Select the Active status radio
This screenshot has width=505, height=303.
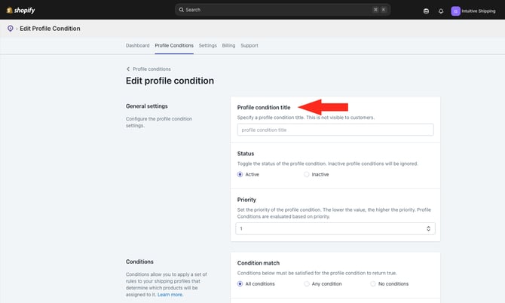coord(240,174)
